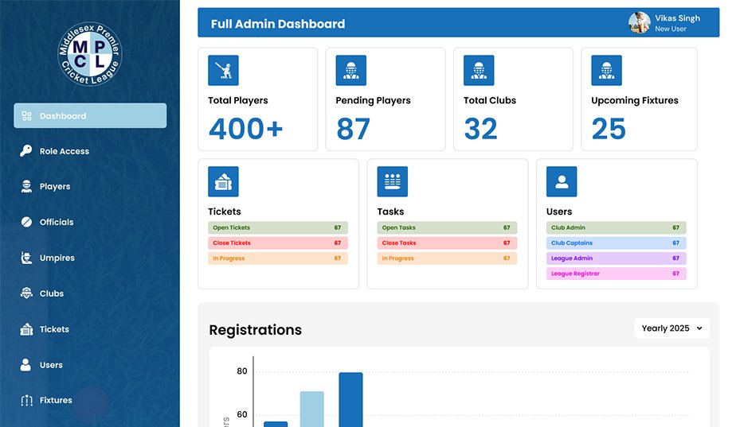
Task: Click the Upcoming Fixtures card icon
Action: (x=606, y=71)
